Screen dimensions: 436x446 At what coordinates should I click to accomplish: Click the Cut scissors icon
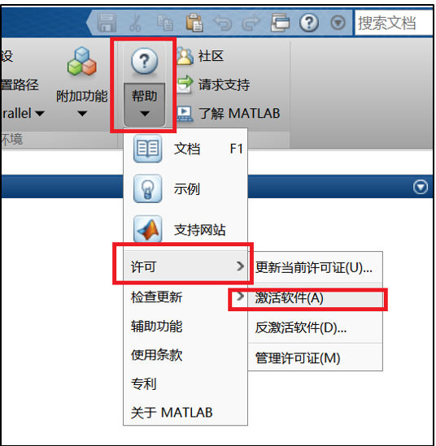point(135,22)
